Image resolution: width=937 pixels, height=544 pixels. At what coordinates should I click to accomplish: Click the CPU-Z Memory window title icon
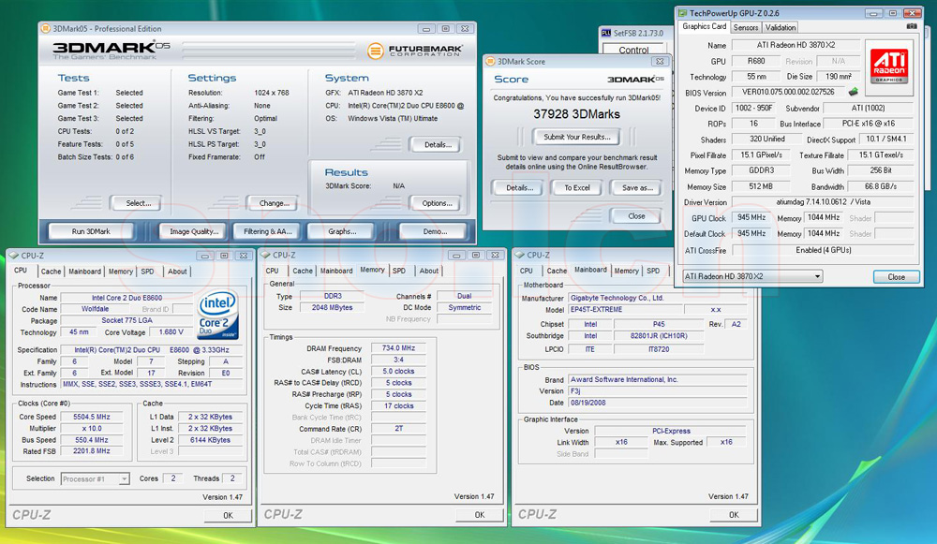tap(266, 255)
